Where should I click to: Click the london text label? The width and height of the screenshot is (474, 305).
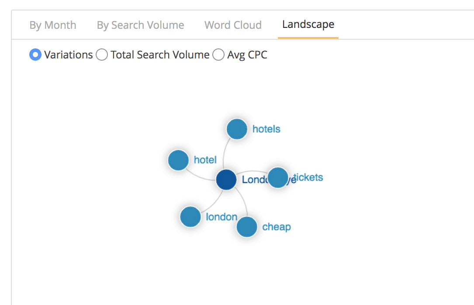(x=221, y=217)
